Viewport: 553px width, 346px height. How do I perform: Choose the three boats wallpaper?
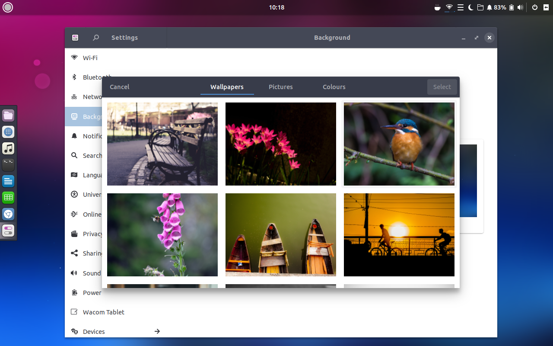(281, 235)
